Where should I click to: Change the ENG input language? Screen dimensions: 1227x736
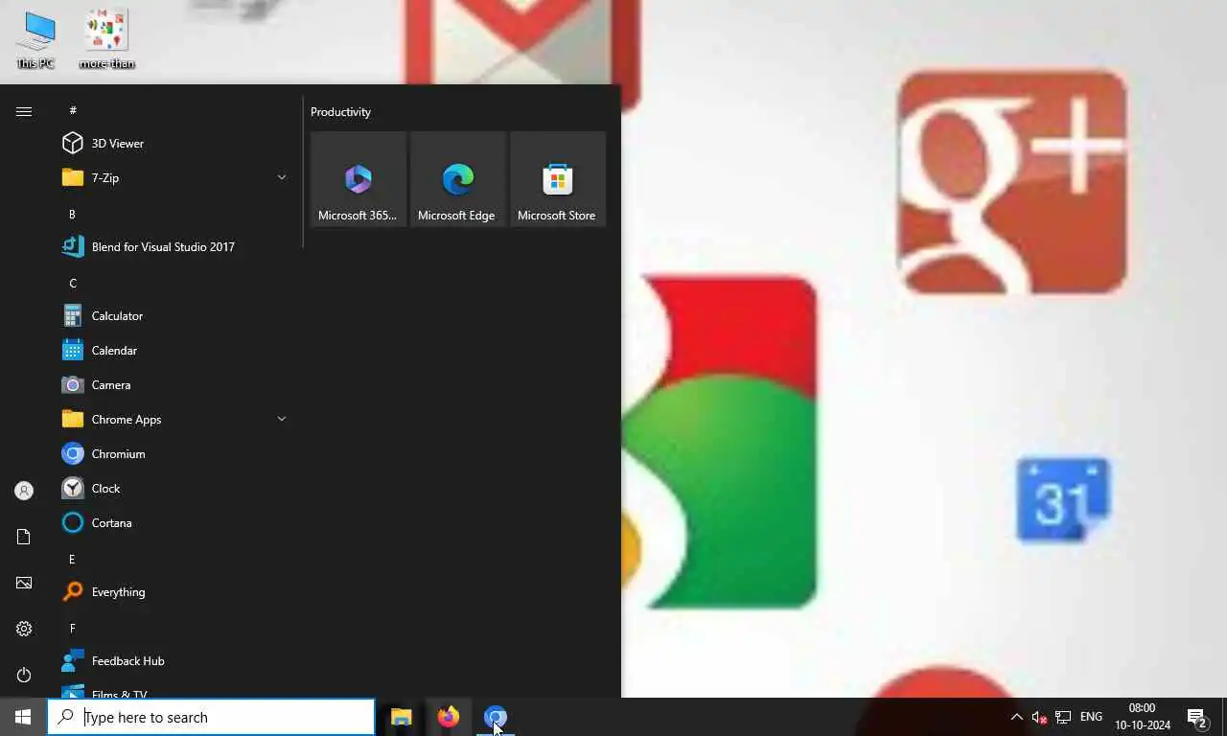tap(1091, 717)
